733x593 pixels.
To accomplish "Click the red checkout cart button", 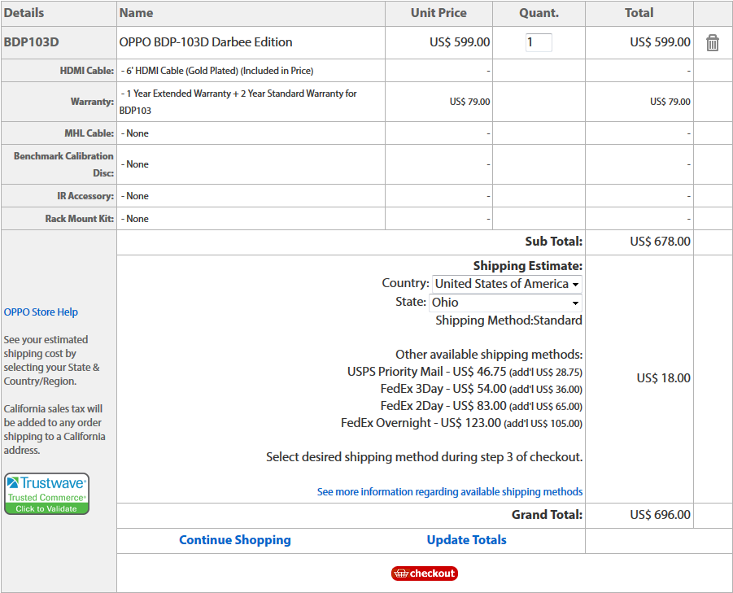I will tap(425, 573).
